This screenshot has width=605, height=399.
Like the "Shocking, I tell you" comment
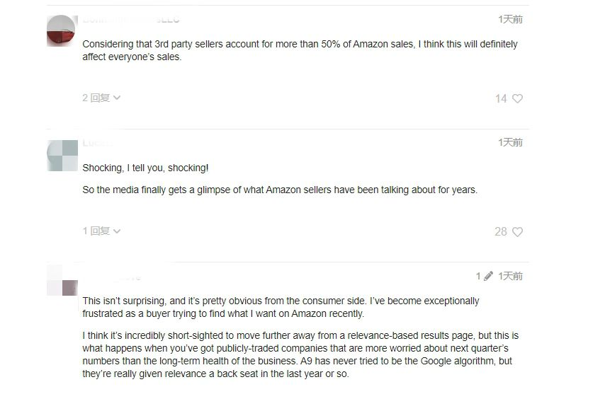point(517,232)
